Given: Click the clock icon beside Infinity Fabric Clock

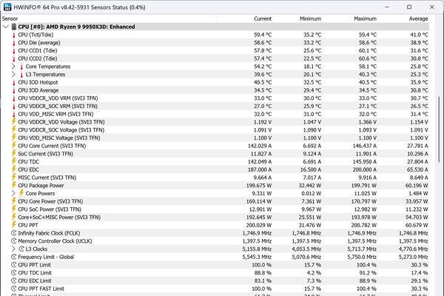Looking at the screenshot, I should (x=13, y=233).
